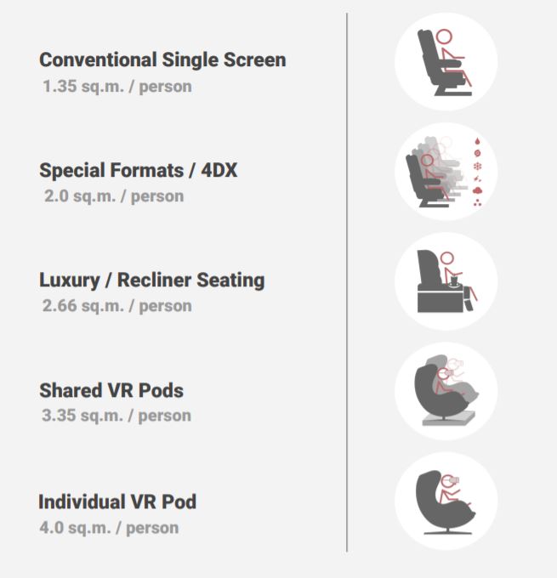This screenshot has height=578, width=557.
Task: Select the Shared VR Pods heading
Action: pyautogui.click(x=111, y=390)
